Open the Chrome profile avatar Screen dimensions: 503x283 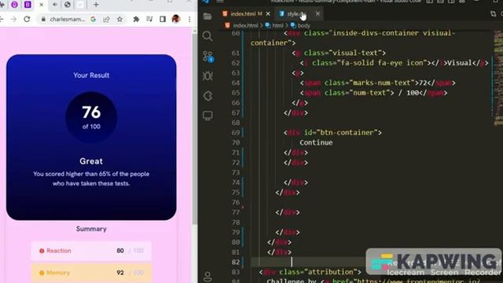(176, 19)
